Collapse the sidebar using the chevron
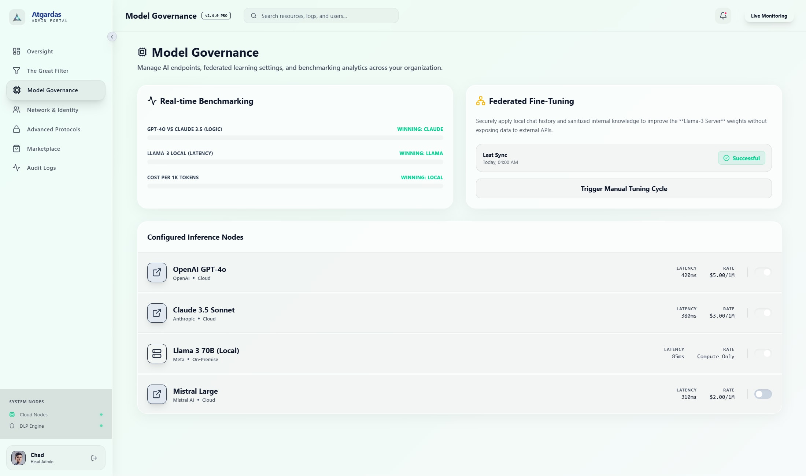The image size is (806, 476). click(112, 37)
